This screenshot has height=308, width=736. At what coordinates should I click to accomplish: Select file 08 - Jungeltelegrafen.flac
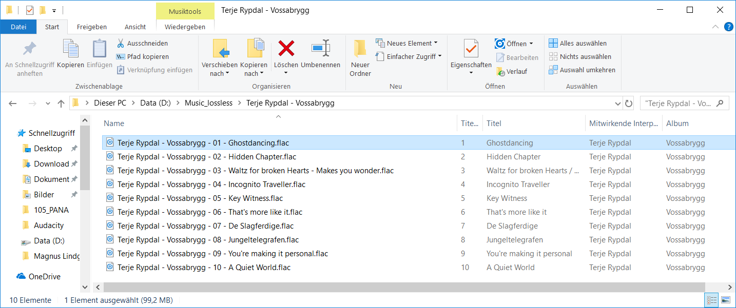coord(208,239)
